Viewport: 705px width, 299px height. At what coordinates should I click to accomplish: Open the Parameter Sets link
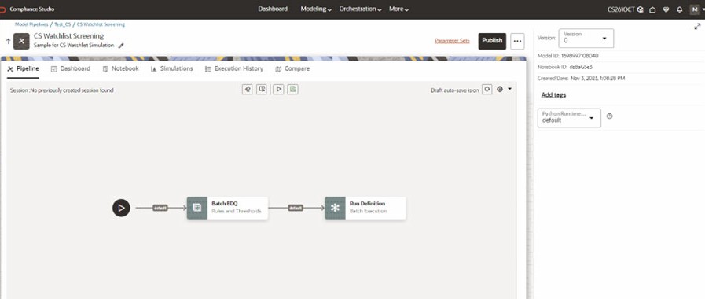(452, 41)
